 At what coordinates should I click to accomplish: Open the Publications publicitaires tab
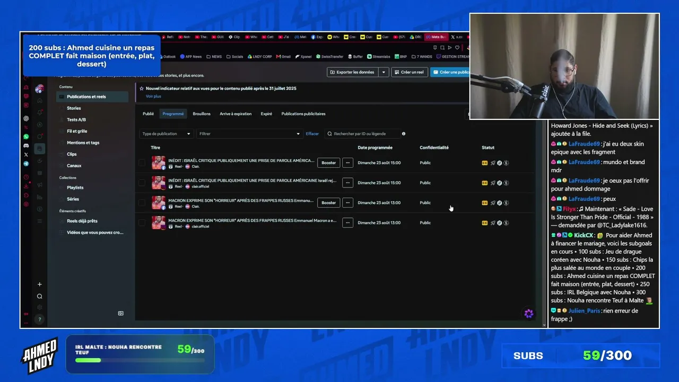(303, 114)
